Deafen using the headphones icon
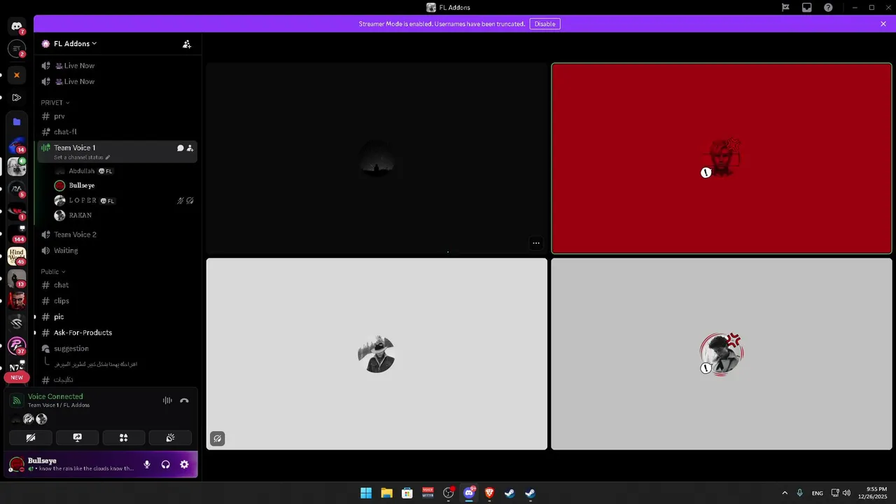Screen dimensions: 896x504 (x=165, y=464)
